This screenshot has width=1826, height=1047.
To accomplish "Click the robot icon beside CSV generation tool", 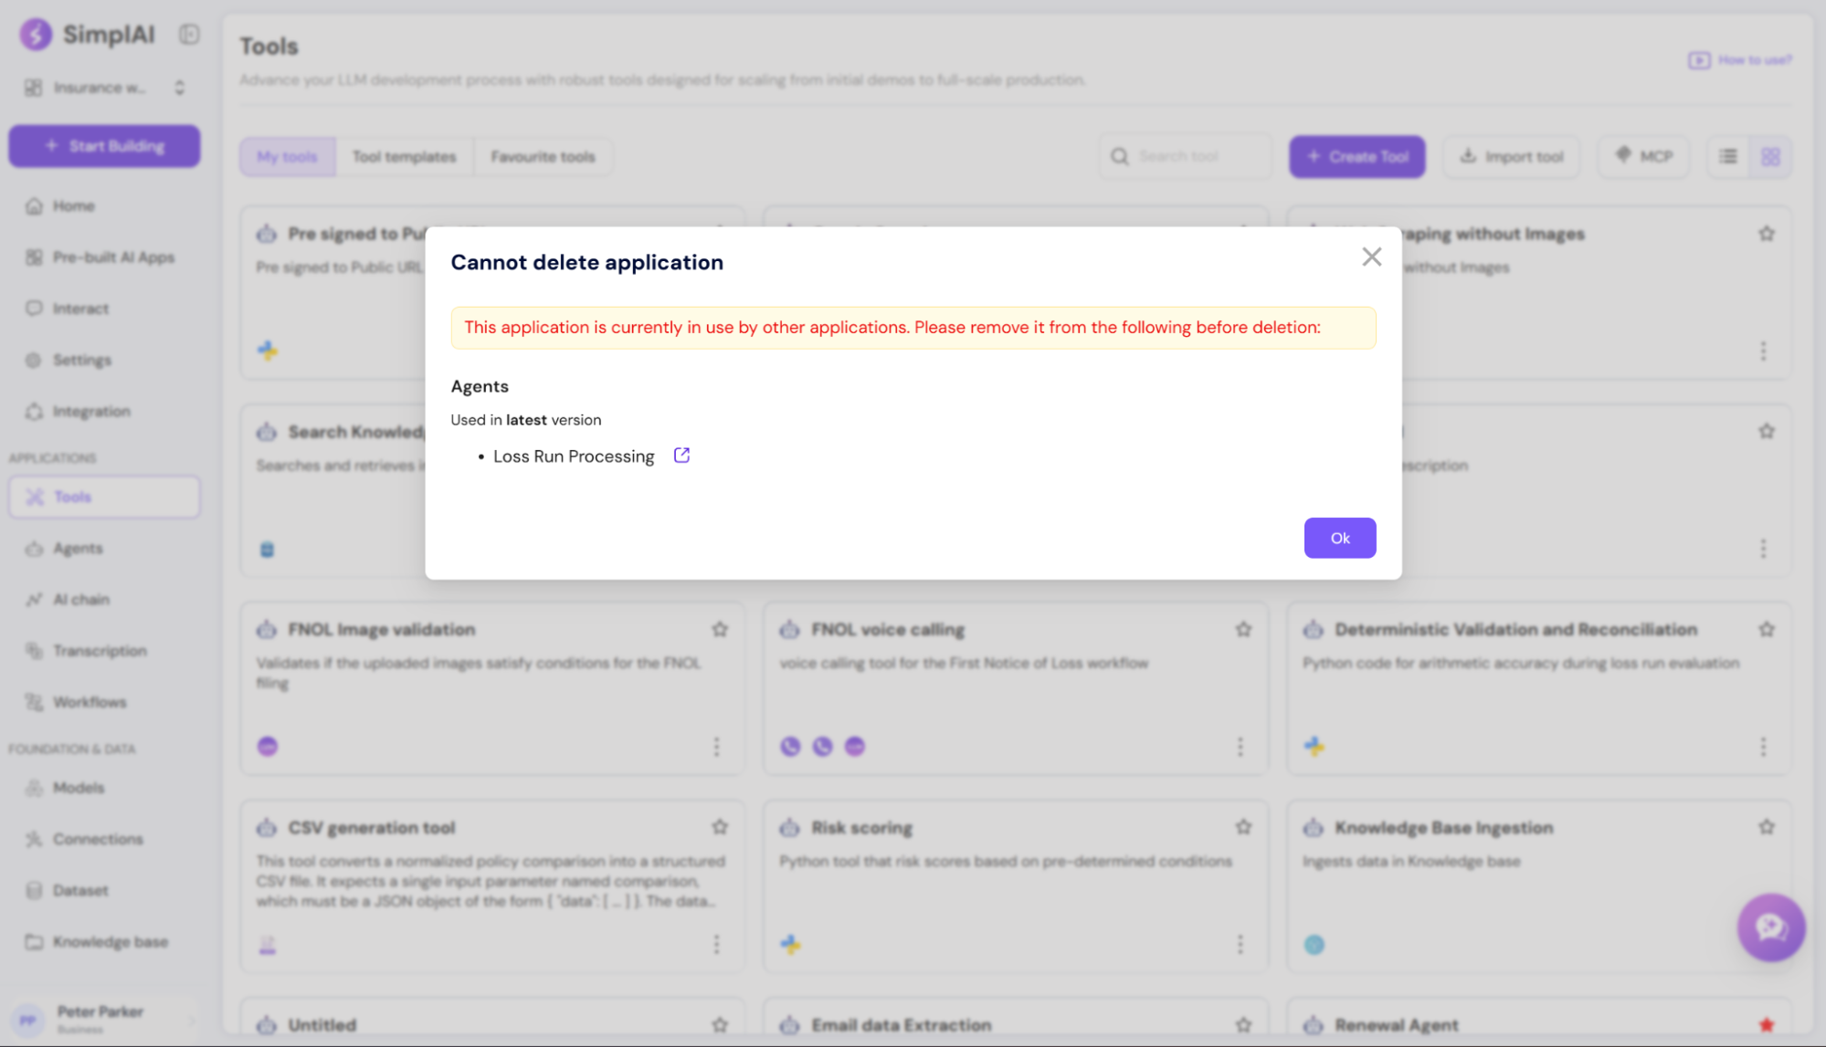I will click(266, 828).
